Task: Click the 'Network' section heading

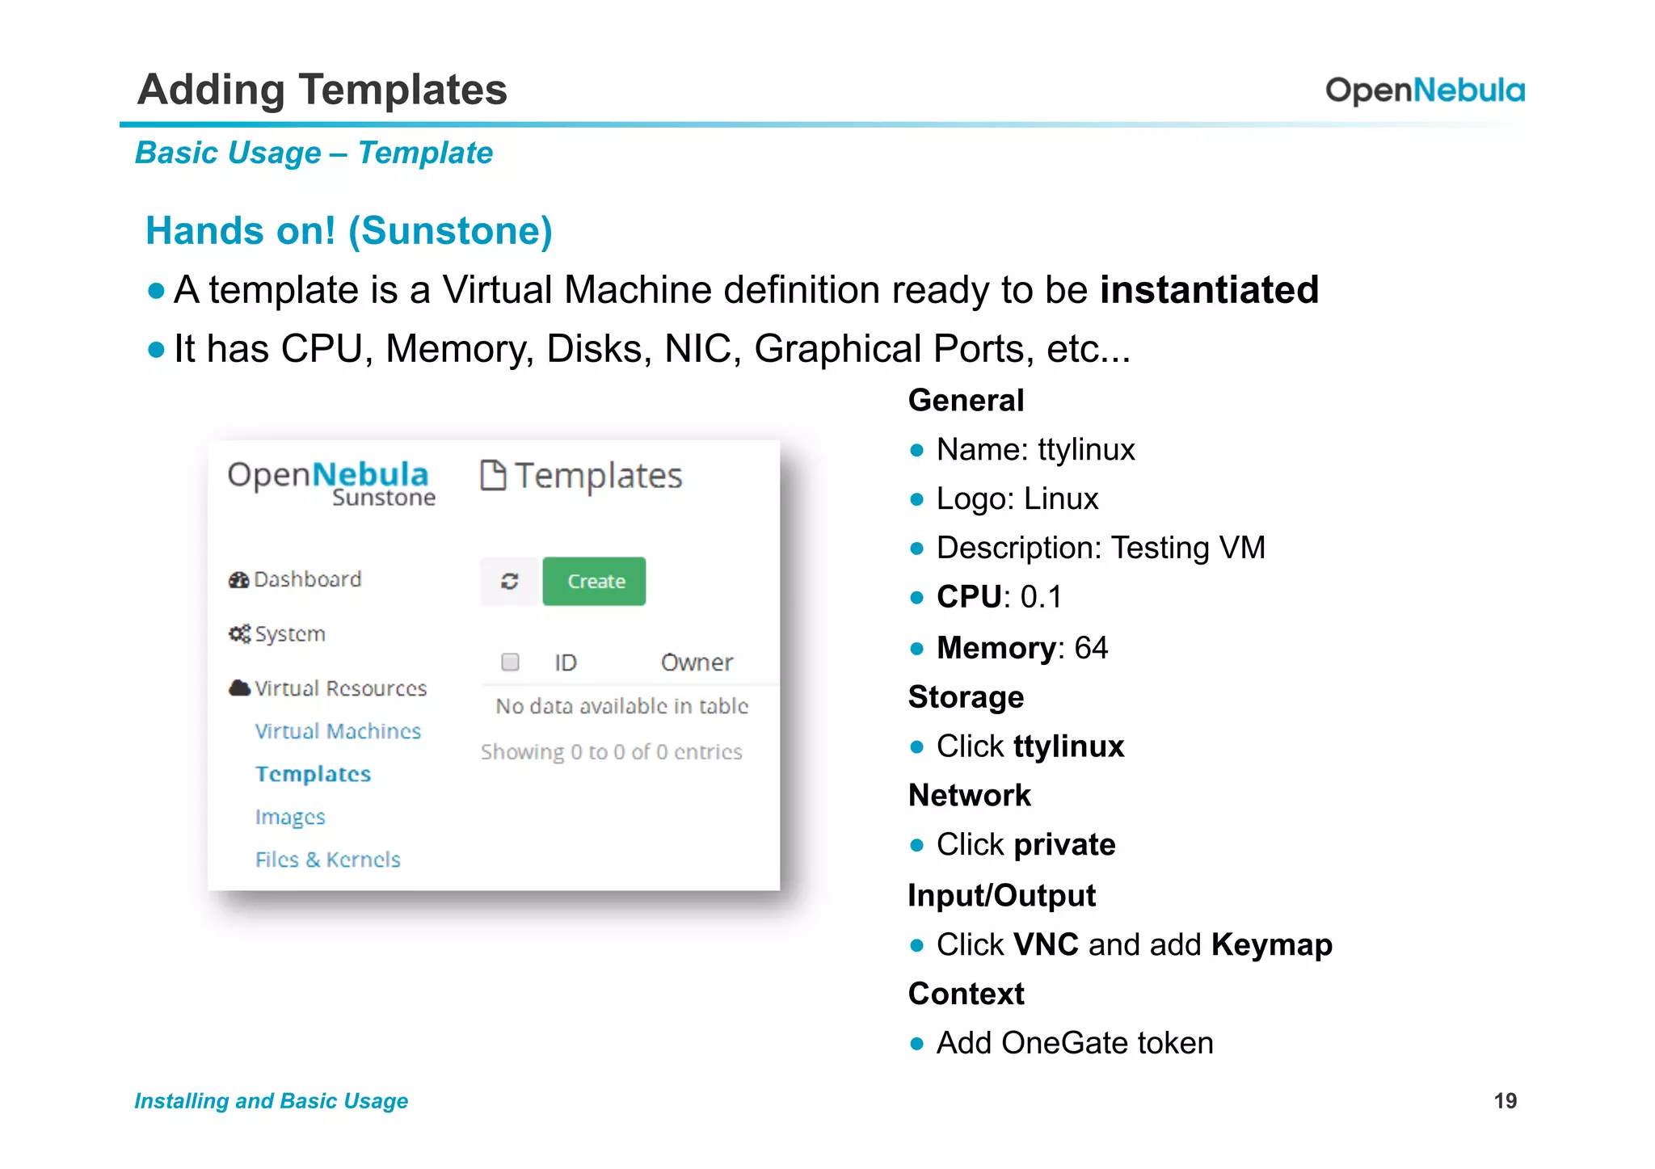Action: [969, 796]
